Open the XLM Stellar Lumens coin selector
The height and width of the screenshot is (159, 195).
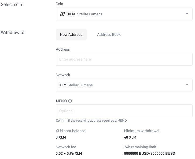124,14
